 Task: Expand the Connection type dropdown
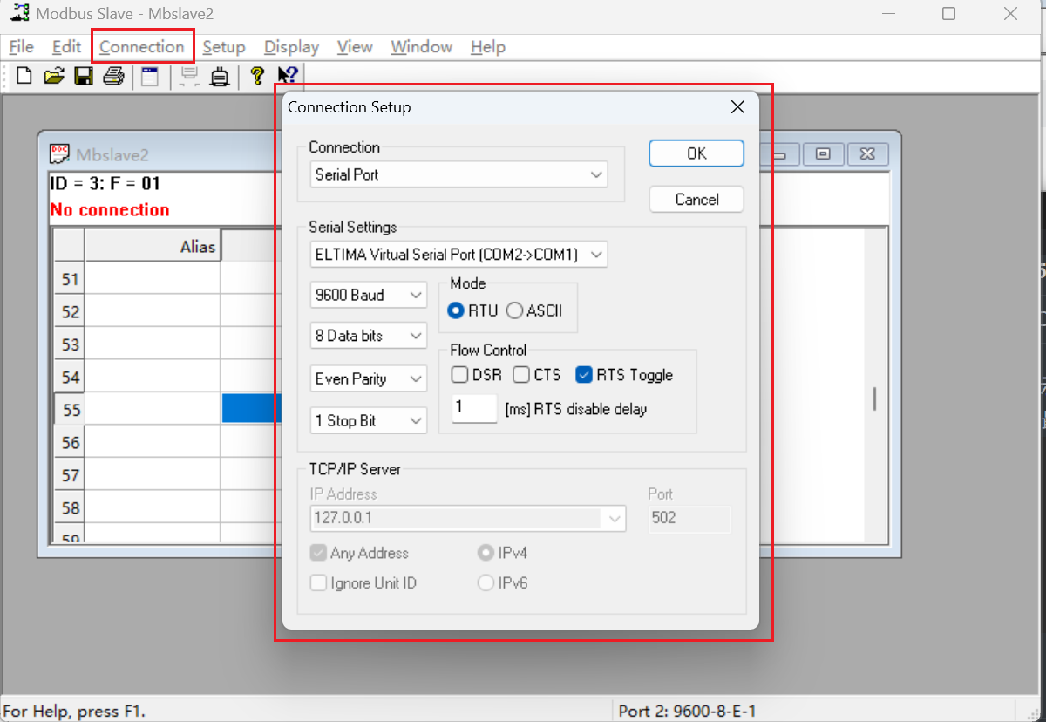[458, 174]
